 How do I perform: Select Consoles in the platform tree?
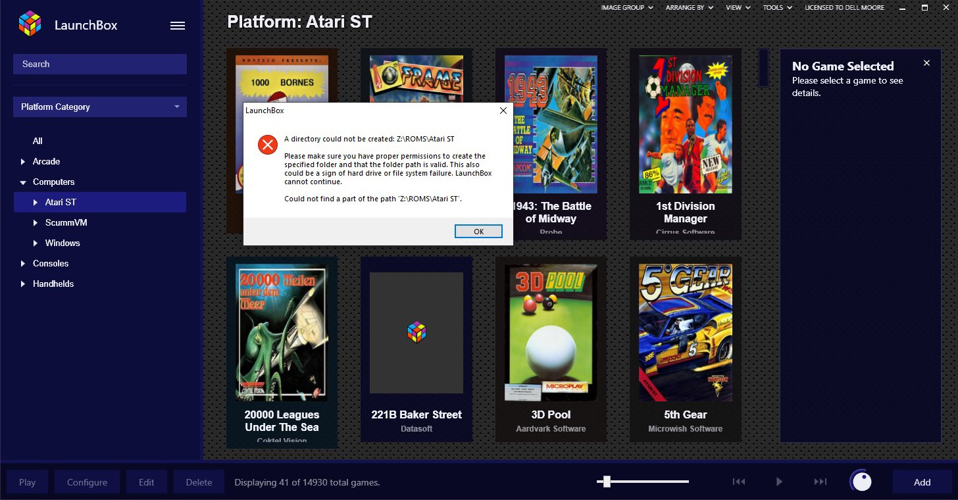click(51, 263)
